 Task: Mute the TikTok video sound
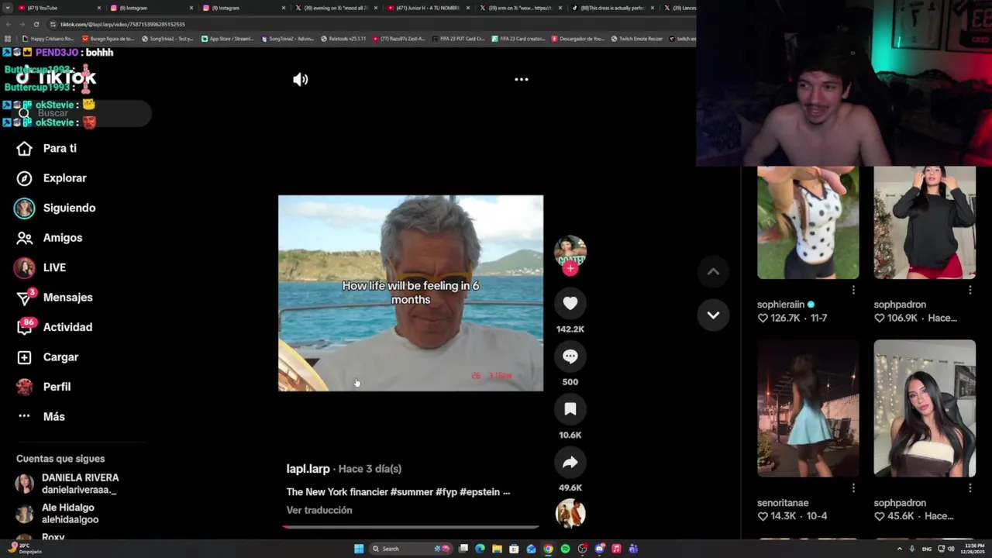pyautogui.click(x=300, y=79)
